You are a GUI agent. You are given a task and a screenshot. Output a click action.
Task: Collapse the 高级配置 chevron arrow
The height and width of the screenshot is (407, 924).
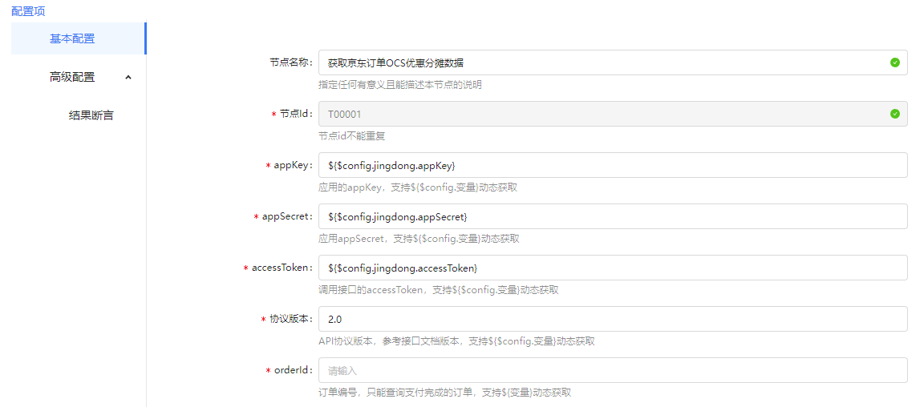click(128, 77)
